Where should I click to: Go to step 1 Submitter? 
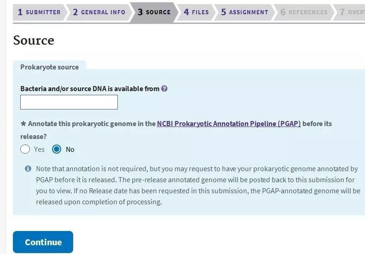39,12
